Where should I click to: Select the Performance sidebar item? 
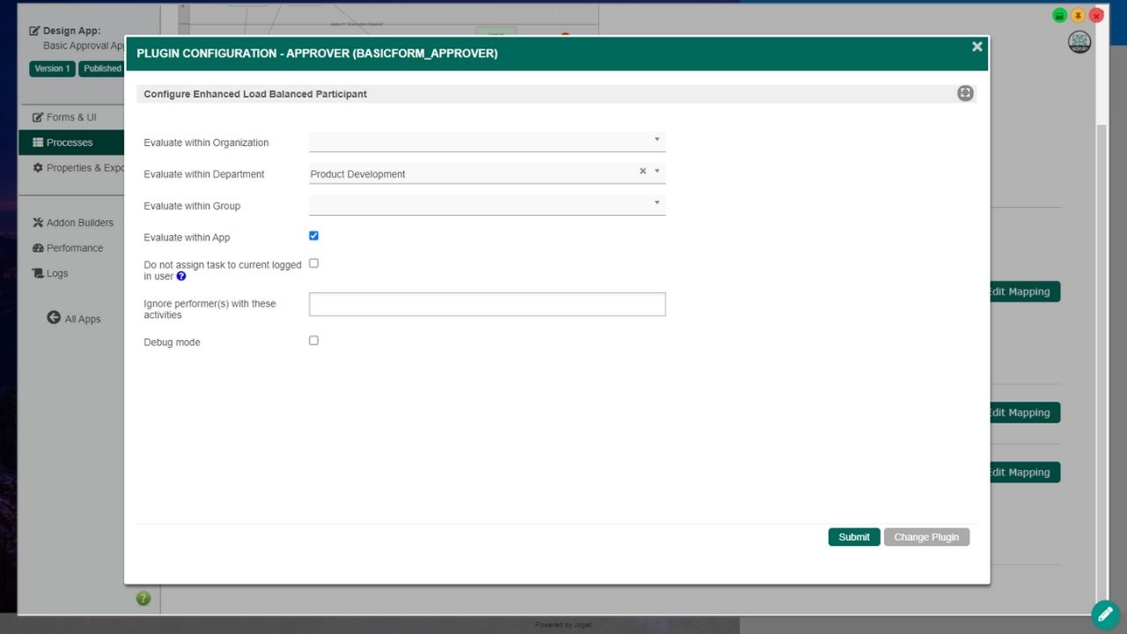[x=74, y=248]
